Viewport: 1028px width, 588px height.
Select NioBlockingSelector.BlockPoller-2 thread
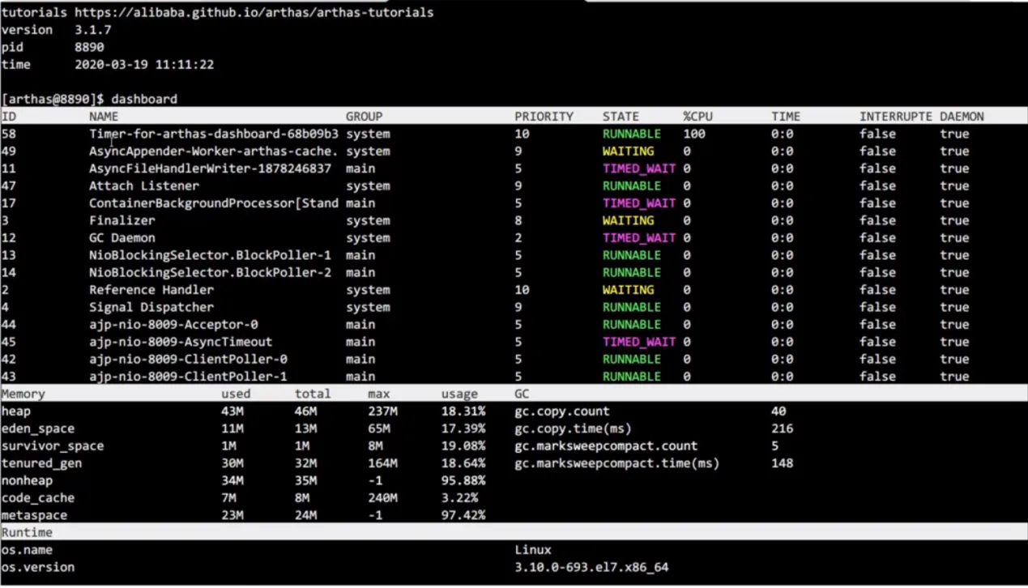pos(210,273)
